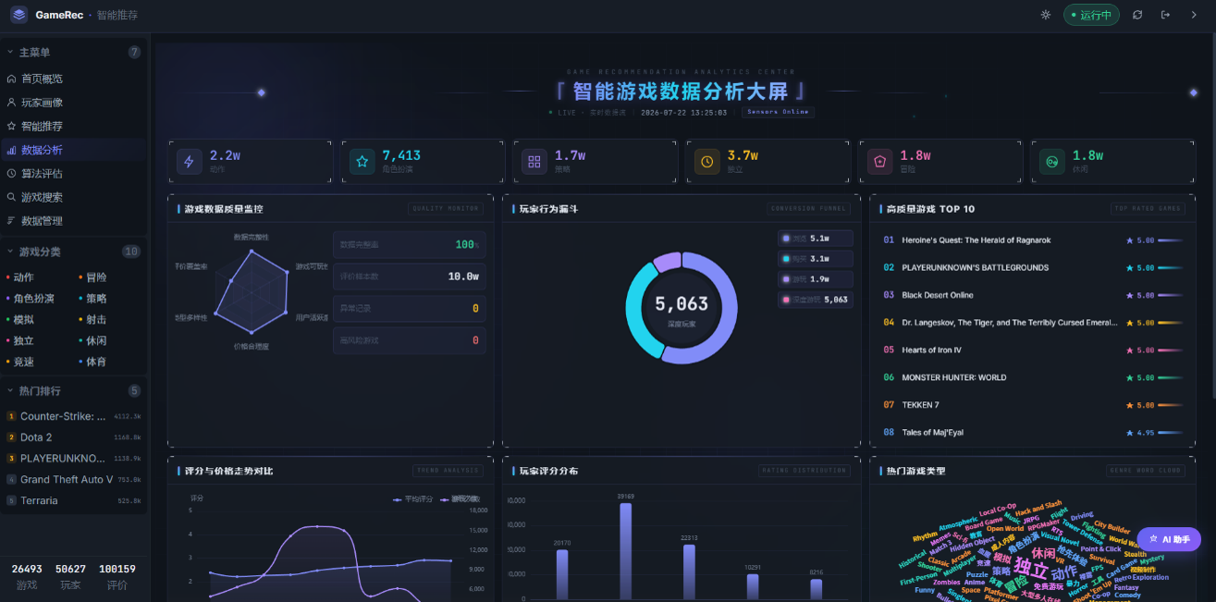Open Dota 2 in hot ranking
Image resolution: width=1216 pixels, height=602 pixels.
[74, 437]
